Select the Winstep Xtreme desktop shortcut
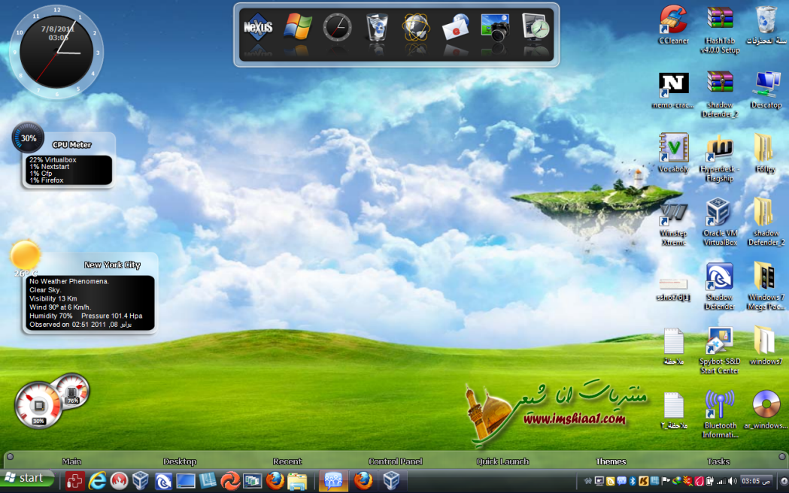This screenshot has height=493, width=789. pos(673,224)
